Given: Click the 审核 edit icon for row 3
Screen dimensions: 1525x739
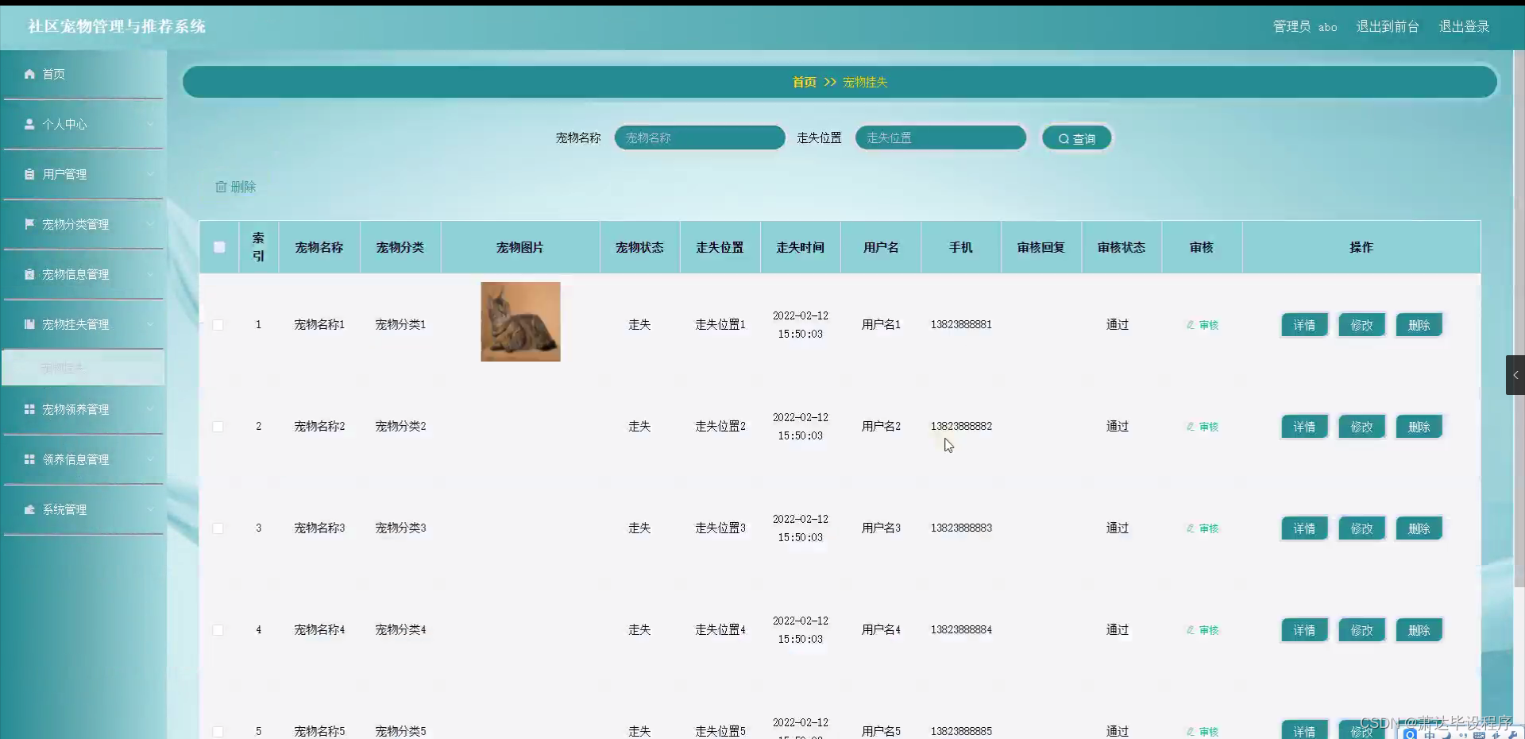Looking at the screenshot, I should (1191, 528).
